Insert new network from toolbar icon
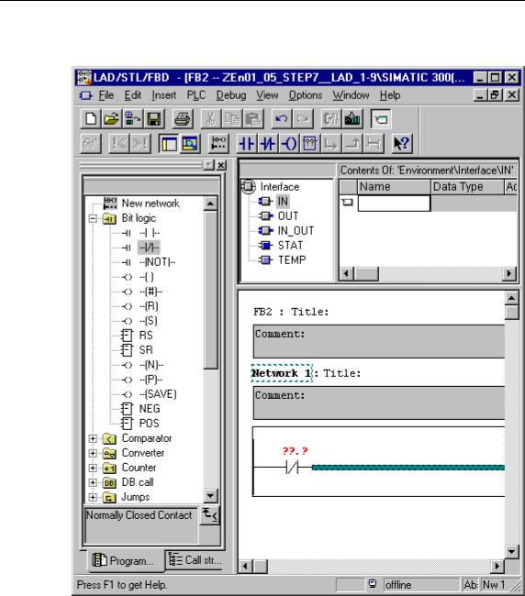This screenshot has width=525, height=596. click(x=218, y=144)
